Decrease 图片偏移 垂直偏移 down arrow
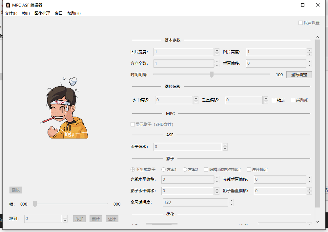Viewport: 328px width, 232px height. pos(266,102)
